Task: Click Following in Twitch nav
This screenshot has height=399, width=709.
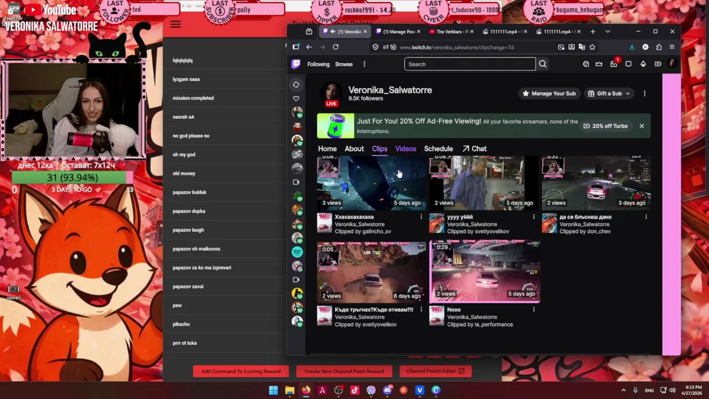Action: (318, 64)
